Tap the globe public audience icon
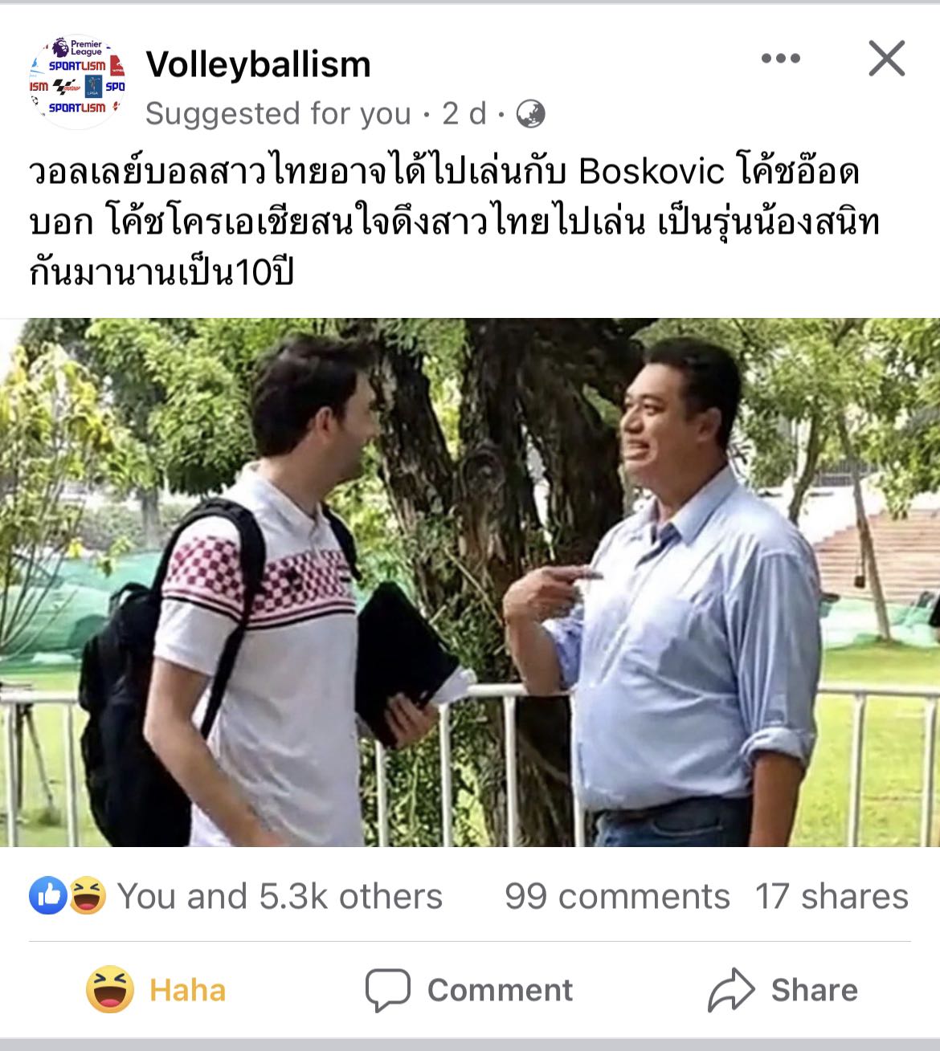 tap(530, 114)
